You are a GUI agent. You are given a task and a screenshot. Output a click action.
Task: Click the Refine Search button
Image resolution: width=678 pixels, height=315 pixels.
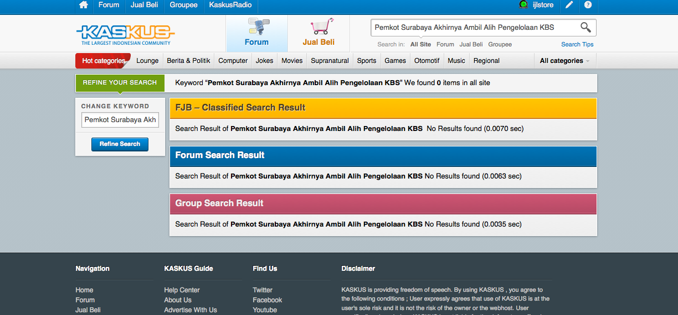[120, 144]
